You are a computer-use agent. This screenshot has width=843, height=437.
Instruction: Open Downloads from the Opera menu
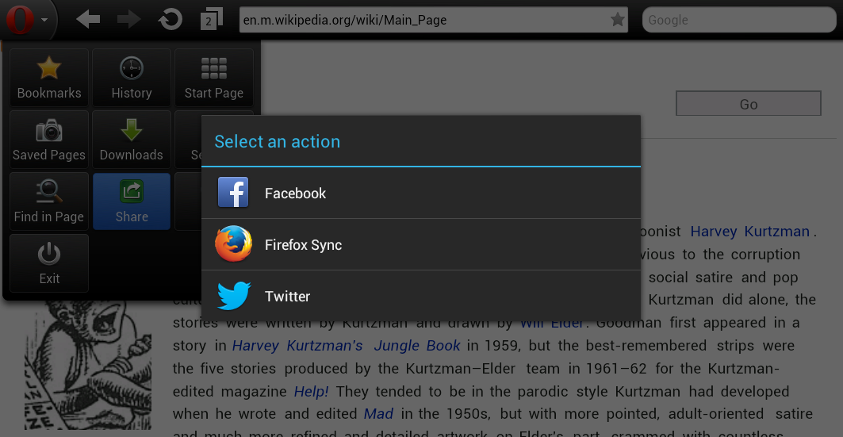click(x=132, y=140)
